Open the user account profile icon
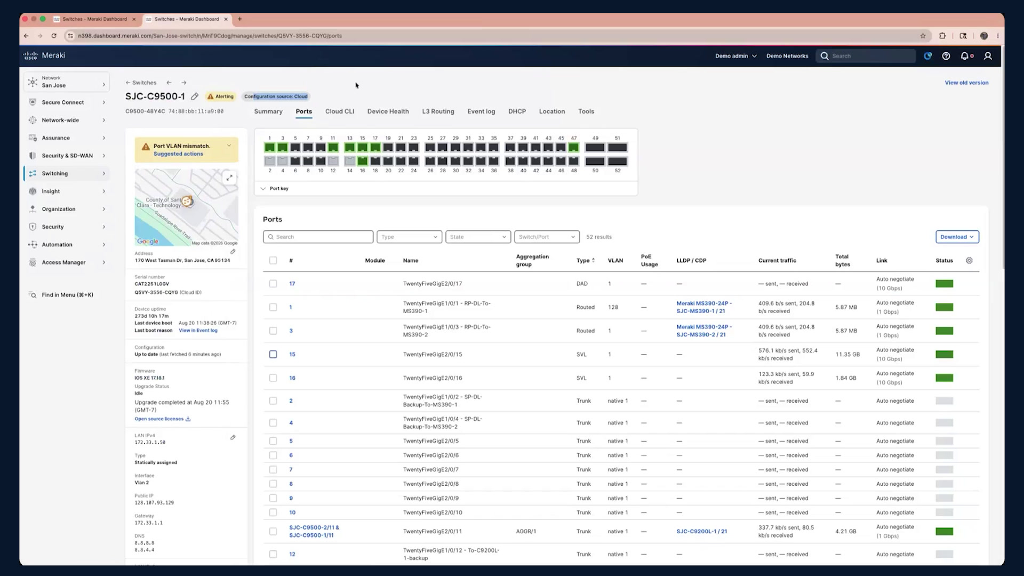1024x576 pixels. [x=988, y=56]
